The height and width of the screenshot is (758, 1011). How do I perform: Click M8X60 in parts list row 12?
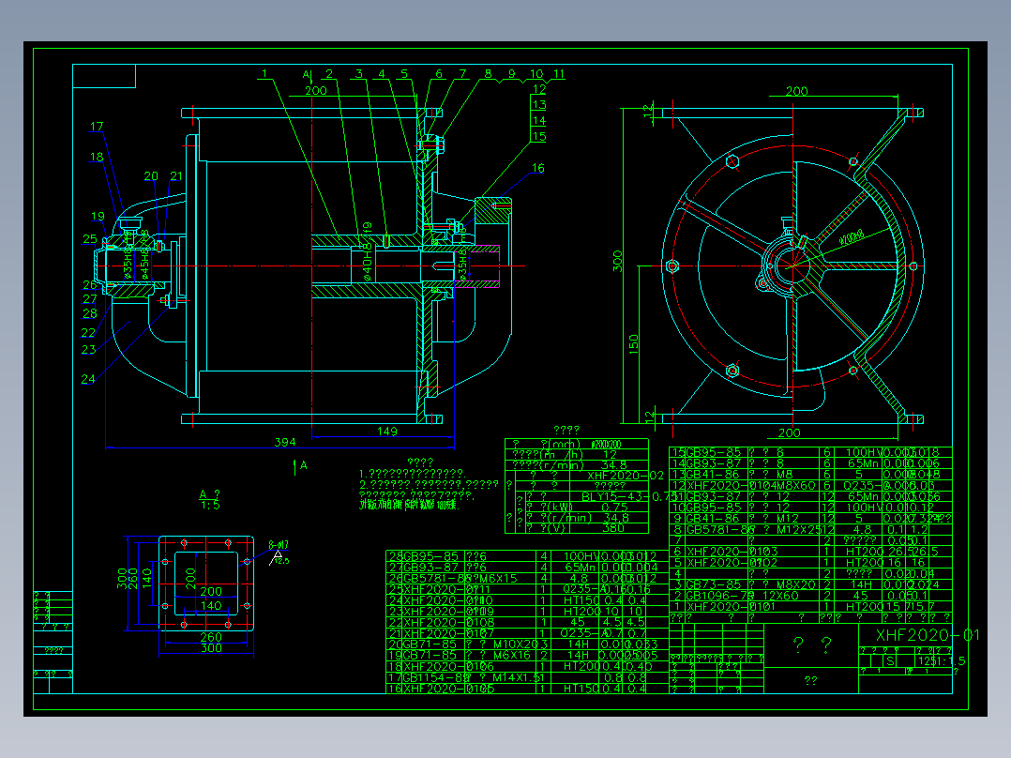coord(795,485)
